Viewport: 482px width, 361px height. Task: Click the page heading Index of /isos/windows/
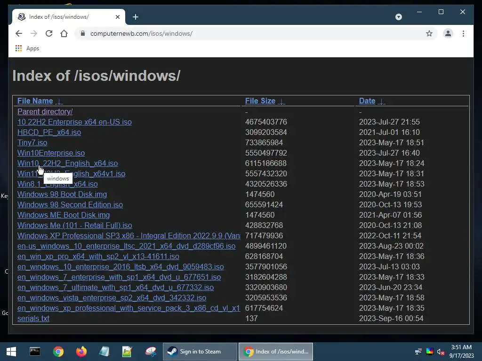[96, 76]
